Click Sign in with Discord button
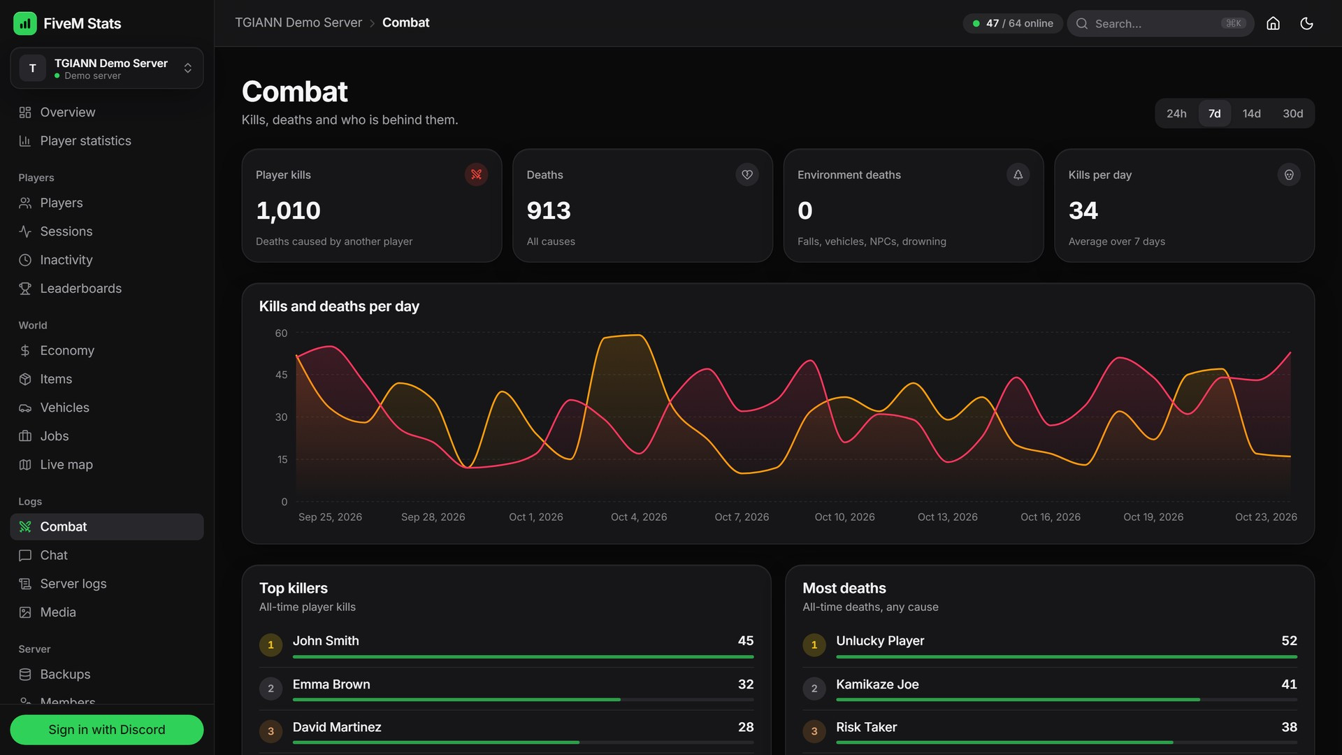The width and height of the screenshot is (1342, 755). pos(107,729)
